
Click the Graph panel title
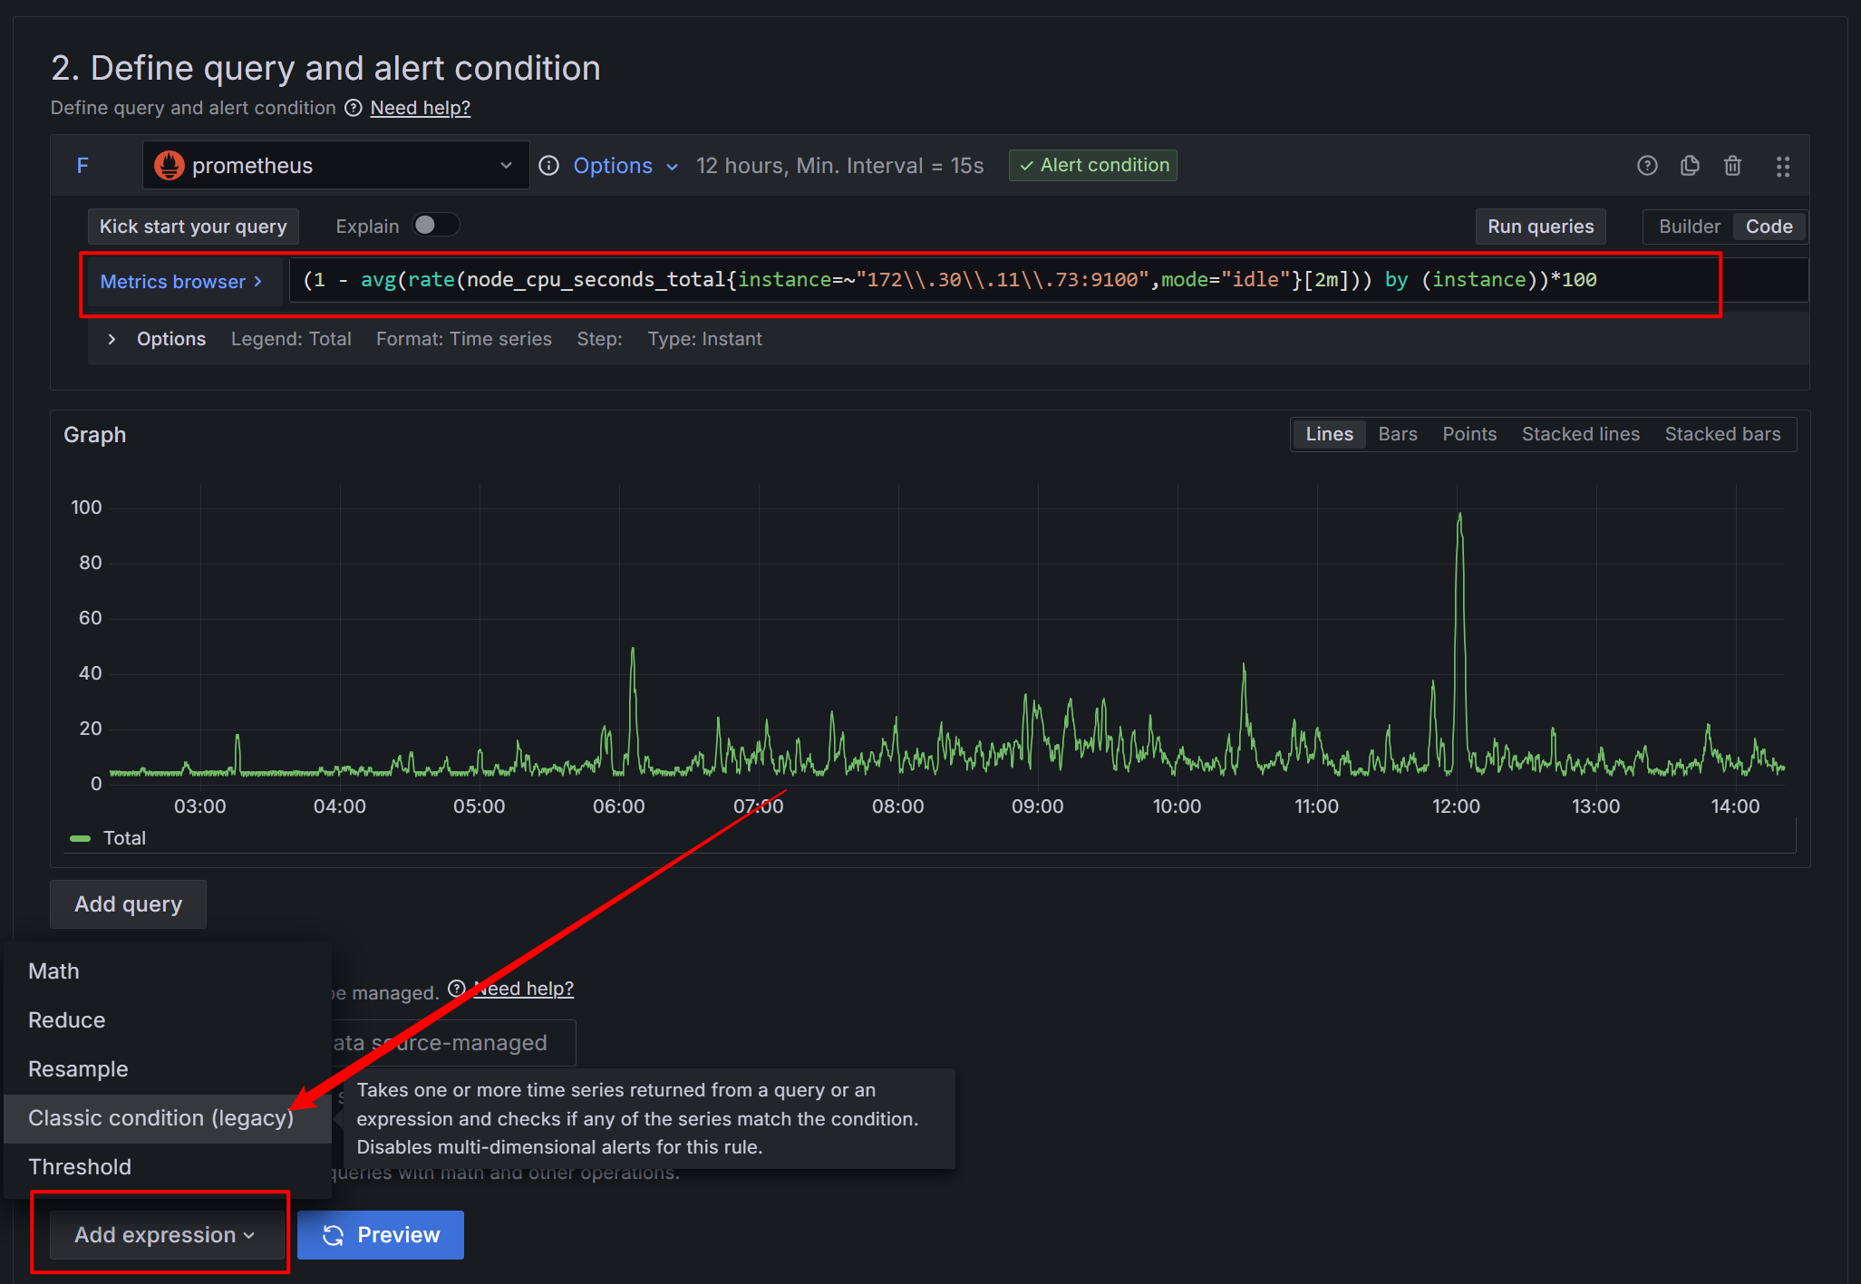click(94, 435)
